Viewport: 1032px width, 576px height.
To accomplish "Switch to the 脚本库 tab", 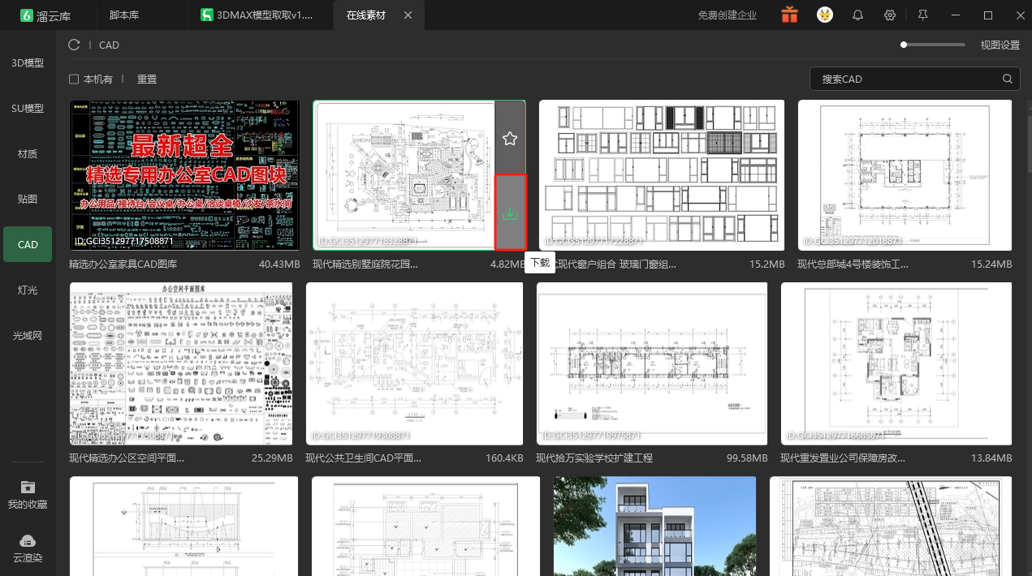I will tap(123, 15).
